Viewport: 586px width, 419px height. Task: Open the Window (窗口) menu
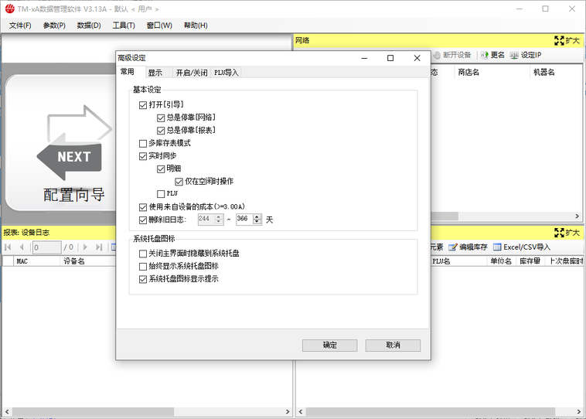(x=159, y=26)
